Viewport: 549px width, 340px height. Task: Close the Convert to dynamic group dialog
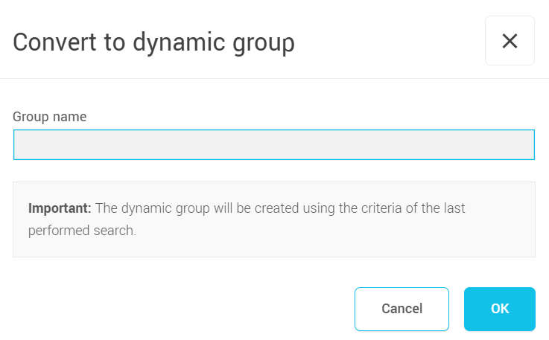[510, 41]
